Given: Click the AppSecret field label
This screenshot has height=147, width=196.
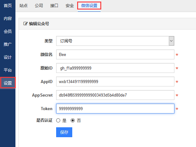Looking at the screenshot, I should [x=42, y=95].
